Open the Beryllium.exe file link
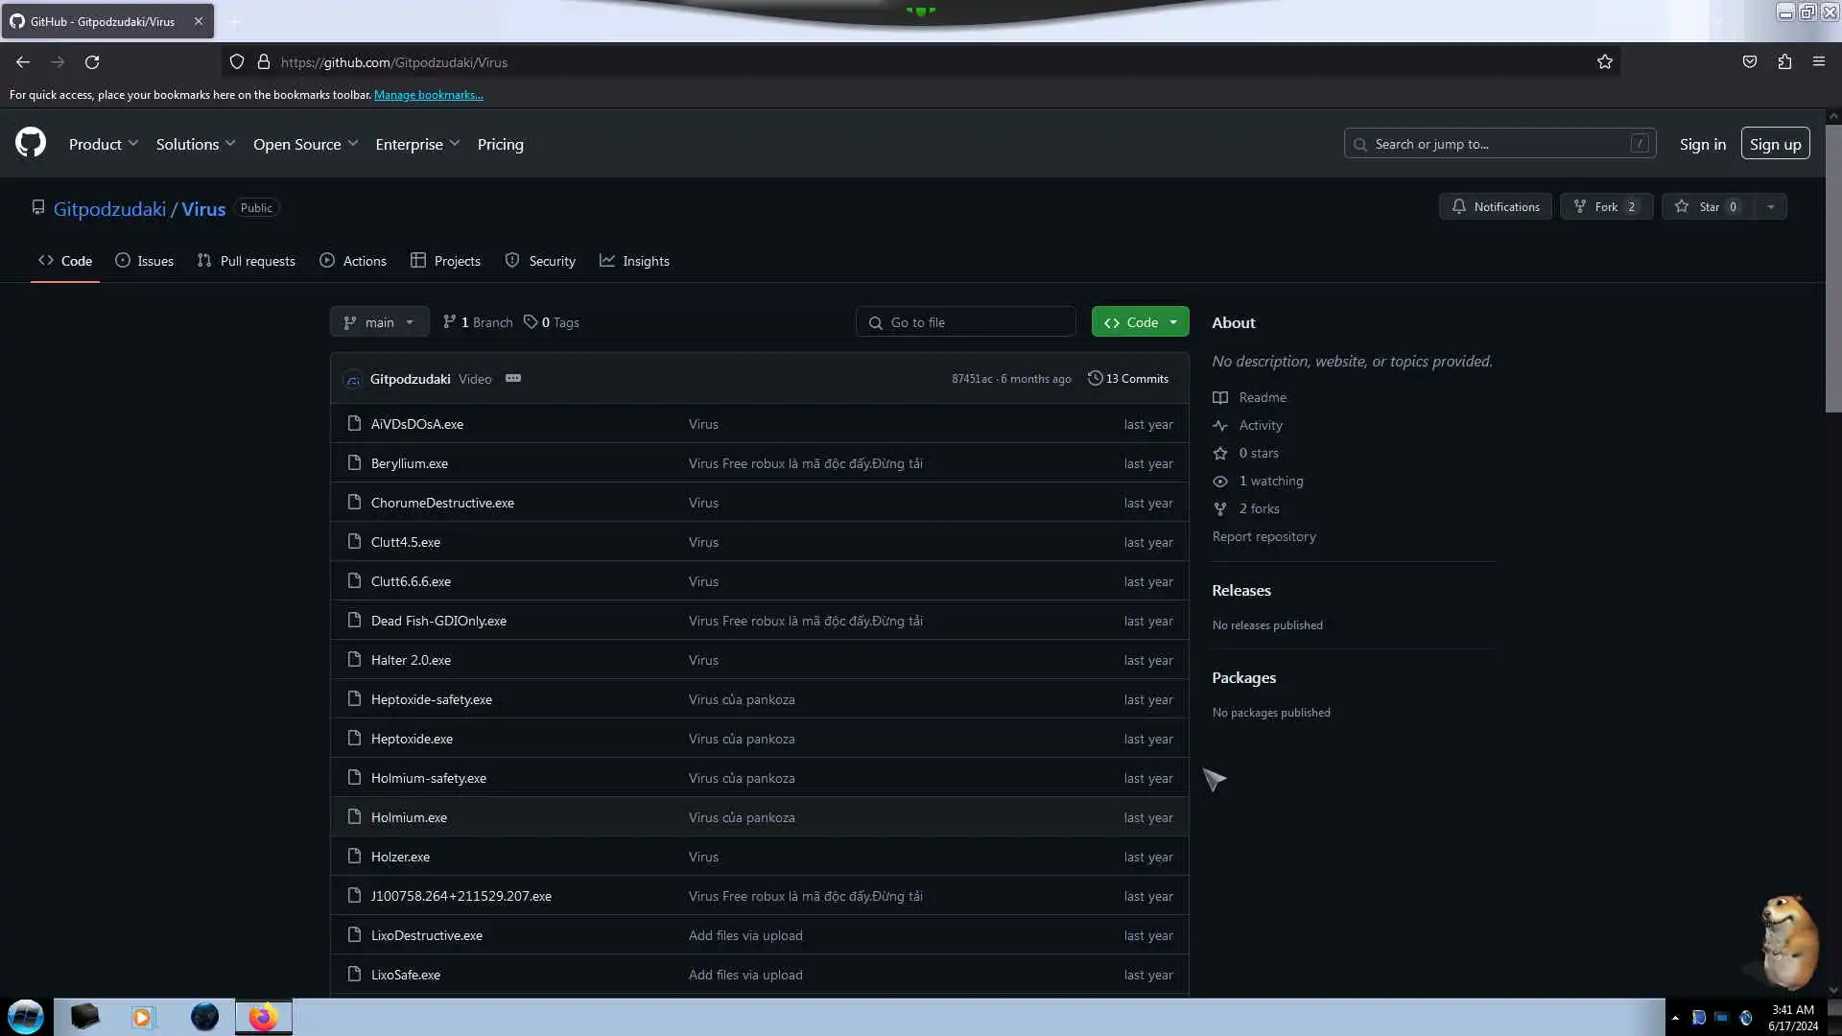The image size is (1842, 1036). pos(409,463)
